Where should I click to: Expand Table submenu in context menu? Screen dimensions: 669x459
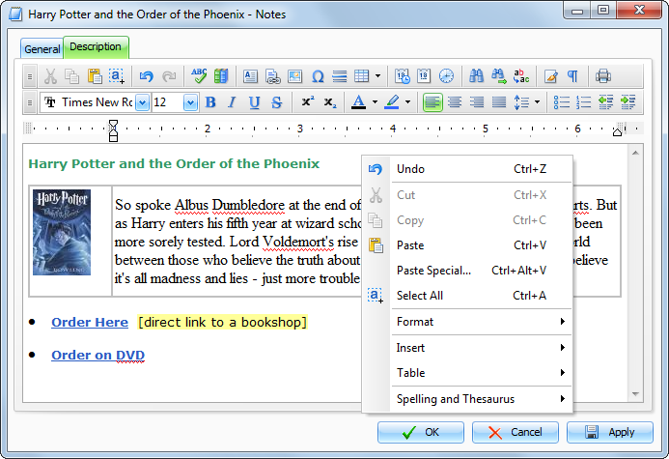(x=482, y=373)
